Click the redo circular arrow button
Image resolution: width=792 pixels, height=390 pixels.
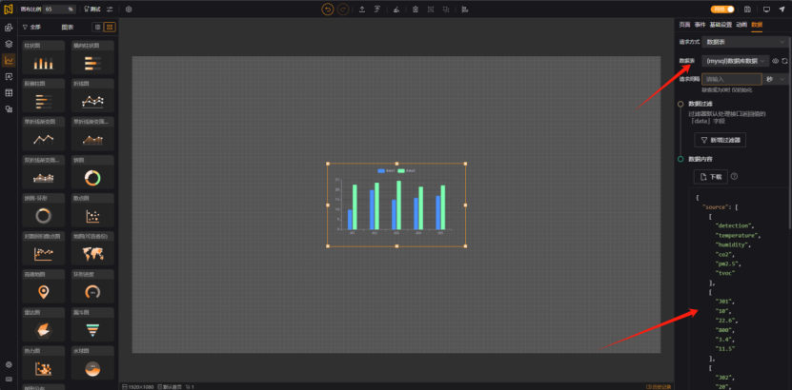tap(343, 10)
